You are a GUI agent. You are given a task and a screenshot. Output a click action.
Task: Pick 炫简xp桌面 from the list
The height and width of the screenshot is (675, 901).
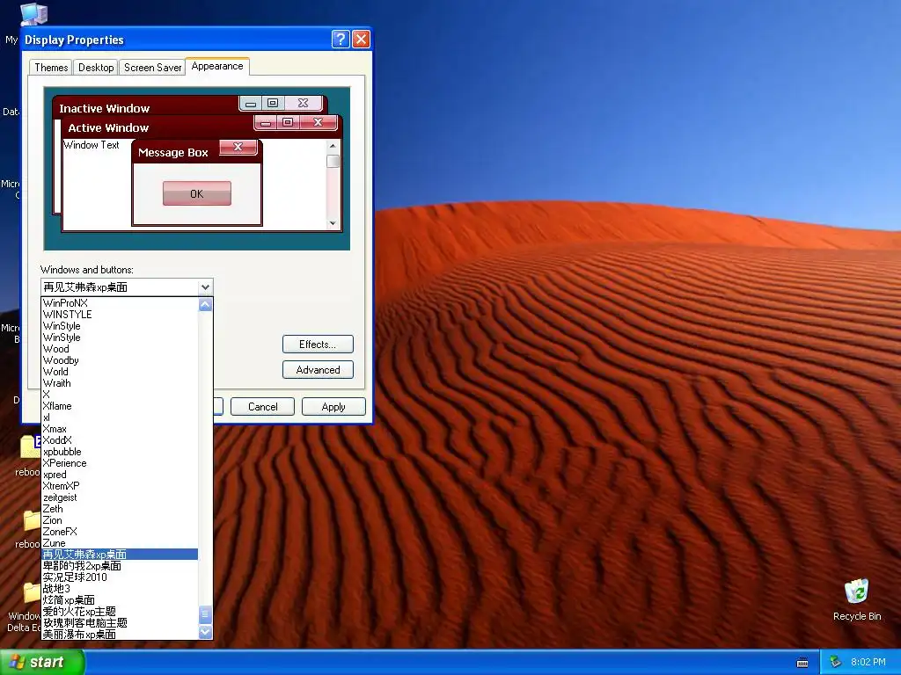[120, 600]
